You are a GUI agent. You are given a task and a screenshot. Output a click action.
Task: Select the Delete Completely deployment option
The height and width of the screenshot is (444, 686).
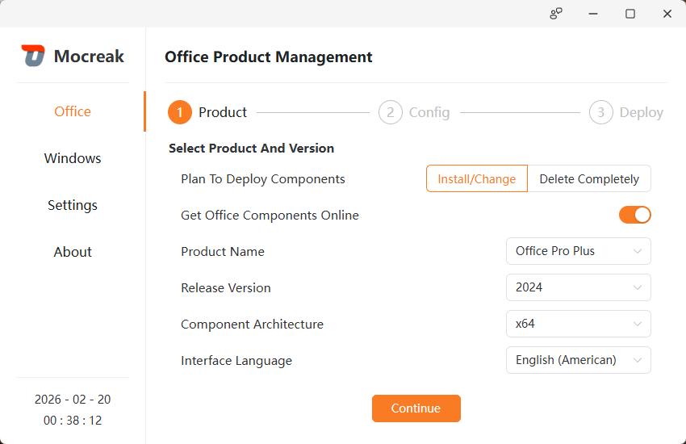(x=589, y=179)
